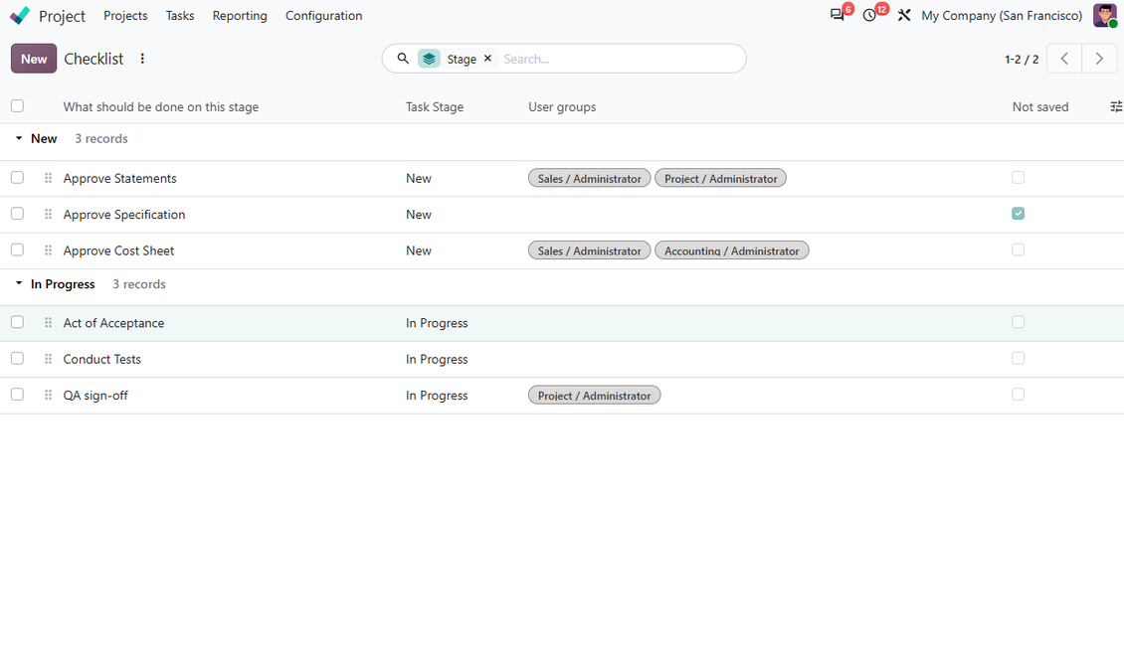Click the Project / Administrator tag in QA sign-off

coord(594,396)
